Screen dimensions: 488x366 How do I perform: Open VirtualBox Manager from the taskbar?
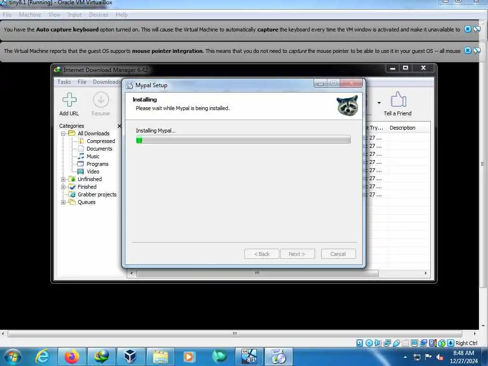[x=131, y=356]
